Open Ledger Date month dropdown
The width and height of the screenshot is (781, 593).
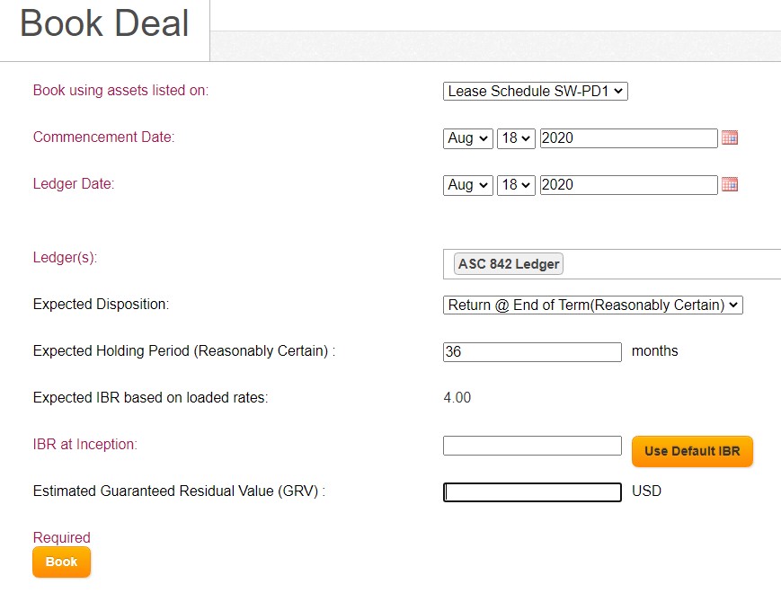pyautogui.click(x=467, y=185)
